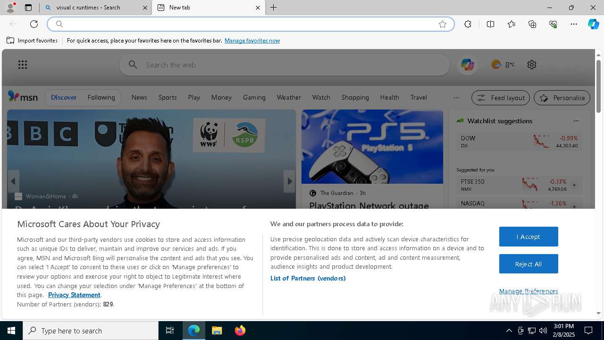Open Shopping category

tap(355, 97)
